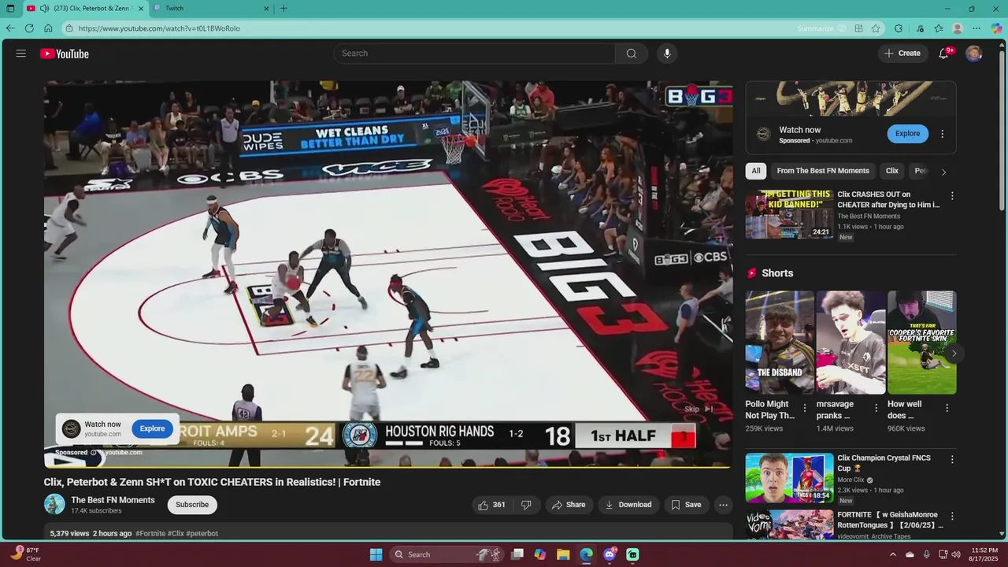The height and width of the screenshot is (567, 1008).
Task: Select the Clix filter chip
Action: coord(891,171)
